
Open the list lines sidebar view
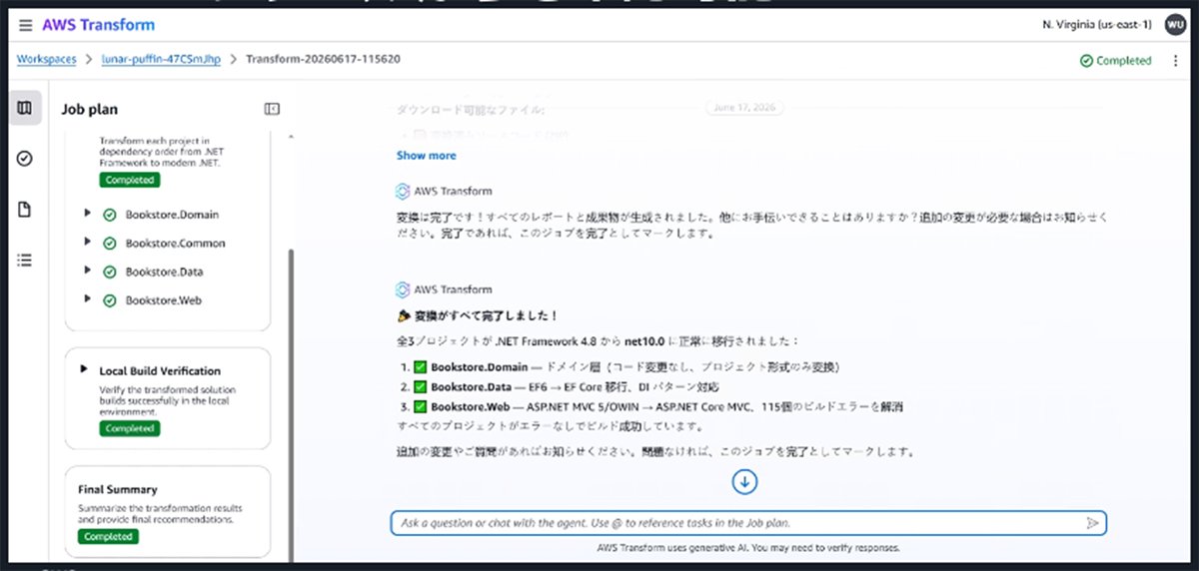tap(25, 260)
